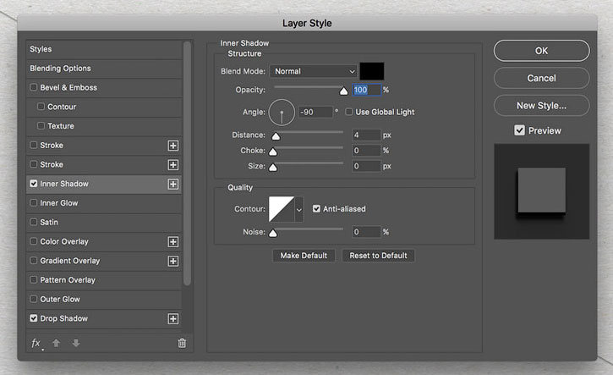Click the angle dial control
The image size is (613, 375).
[282, 113]
